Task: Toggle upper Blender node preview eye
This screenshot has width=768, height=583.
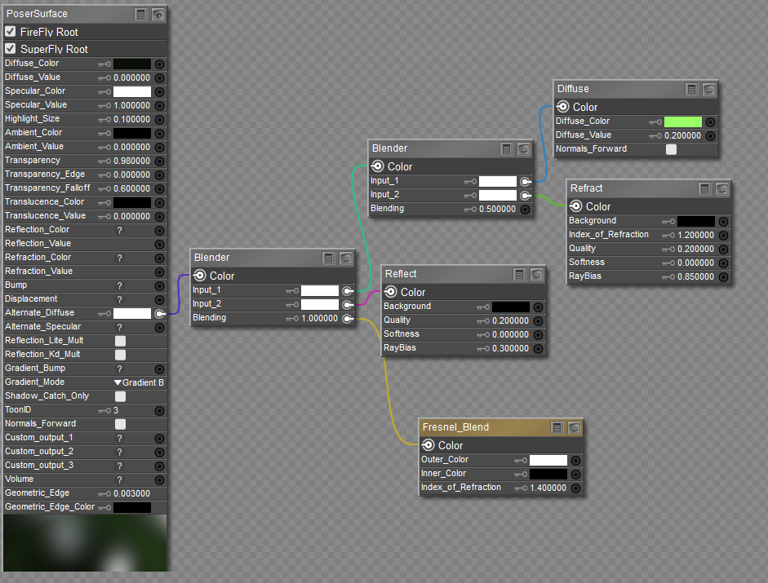Action: click(x=524, y=149)
